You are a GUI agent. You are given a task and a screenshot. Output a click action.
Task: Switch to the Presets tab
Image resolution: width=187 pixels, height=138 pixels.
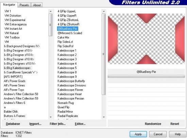coord(24,5)
